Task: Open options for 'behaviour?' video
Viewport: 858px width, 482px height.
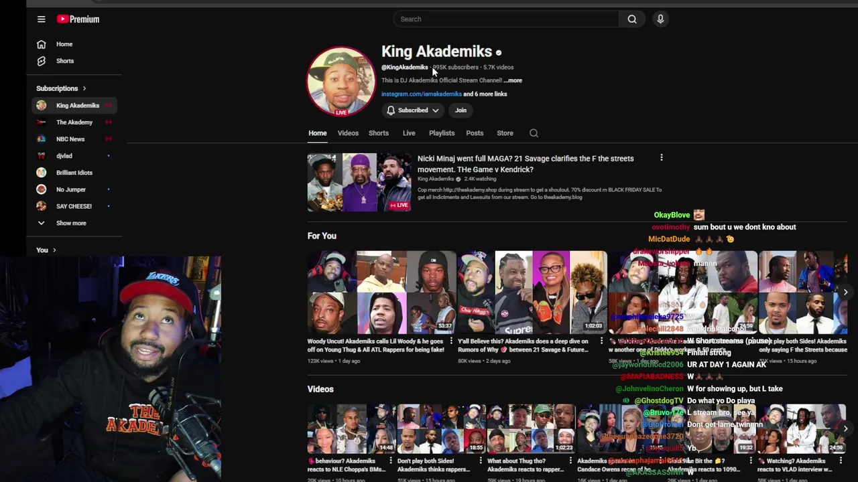Action: pos(391,461)
